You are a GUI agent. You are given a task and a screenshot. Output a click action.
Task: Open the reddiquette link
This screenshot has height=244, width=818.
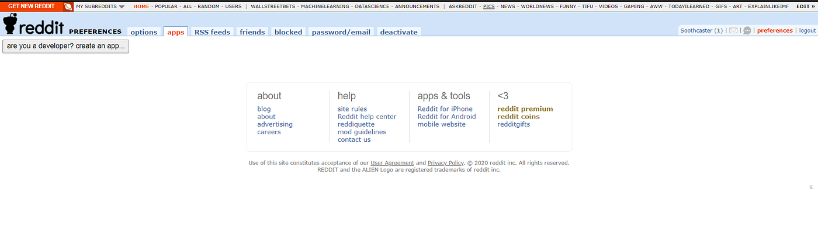pos(356,124)
